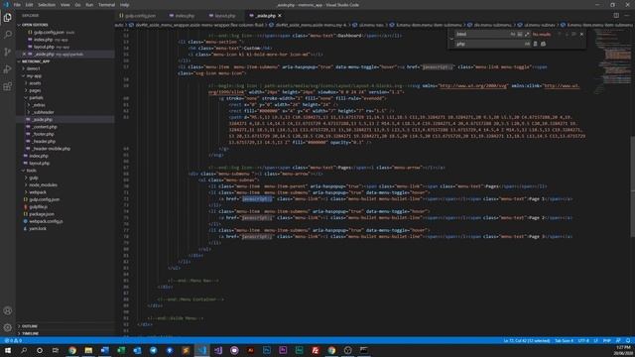Close the _aside.php editor tab

point(280,16)
